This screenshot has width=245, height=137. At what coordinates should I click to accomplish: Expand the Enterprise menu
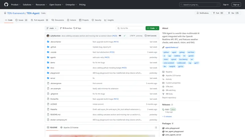[x=71, y=5]
